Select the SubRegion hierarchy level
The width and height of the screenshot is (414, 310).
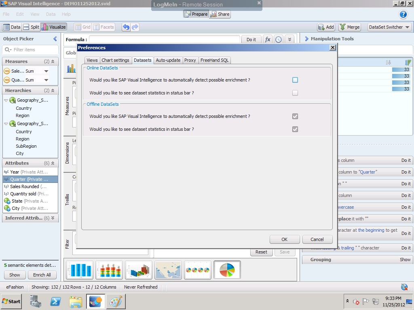point(26,146)
